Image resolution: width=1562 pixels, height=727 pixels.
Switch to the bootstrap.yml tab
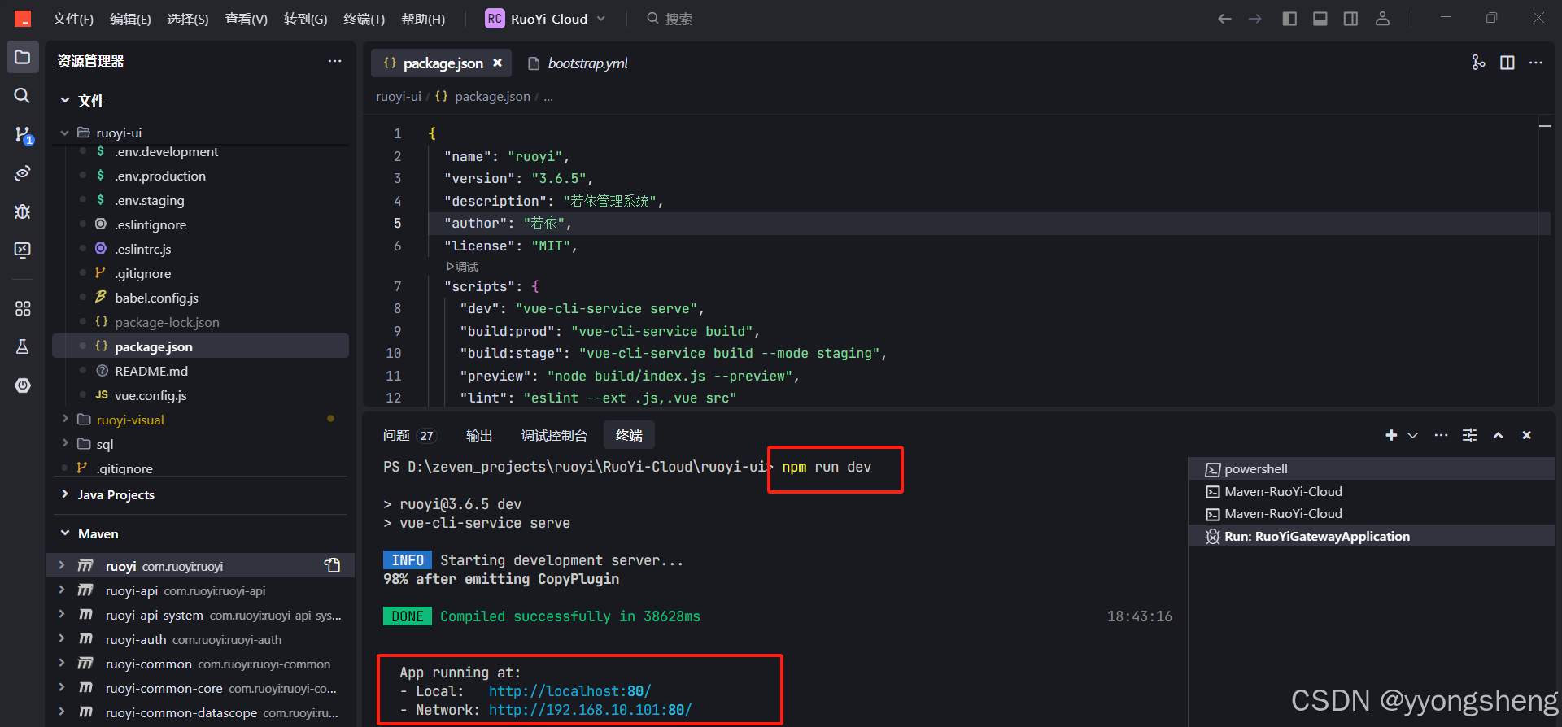coord(578,63)
